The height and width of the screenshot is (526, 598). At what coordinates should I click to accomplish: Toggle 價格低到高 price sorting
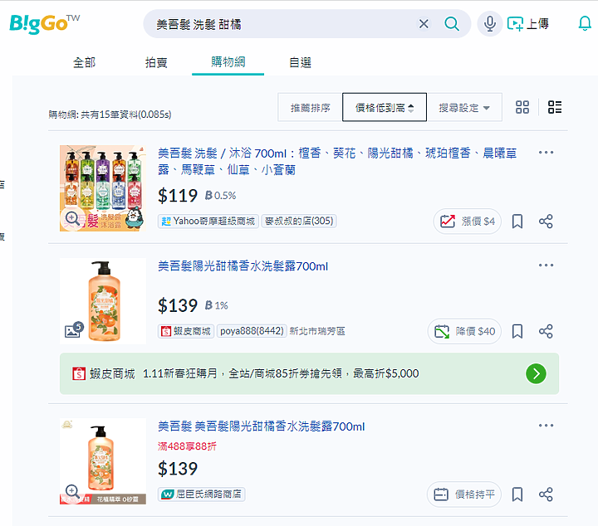[385, 107]
